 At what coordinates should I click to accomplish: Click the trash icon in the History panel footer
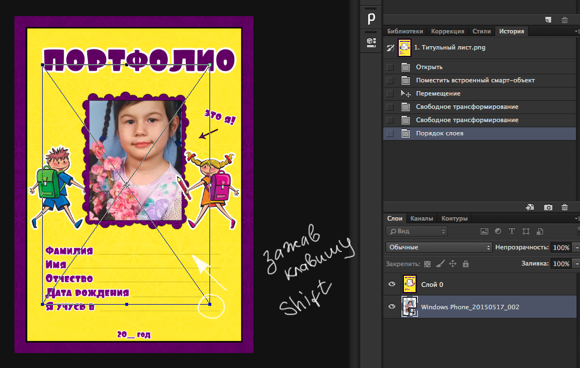[564, 207]
